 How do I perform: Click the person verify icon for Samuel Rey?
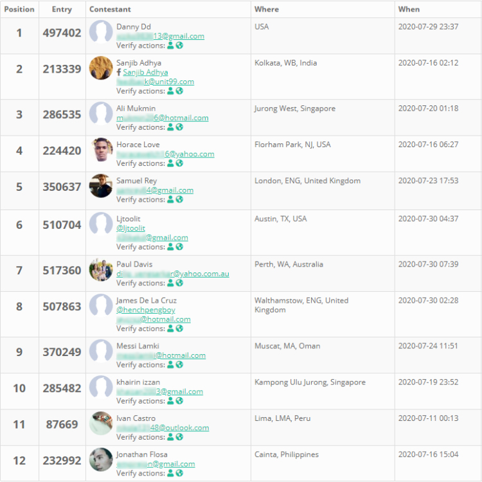pos(170,200)
